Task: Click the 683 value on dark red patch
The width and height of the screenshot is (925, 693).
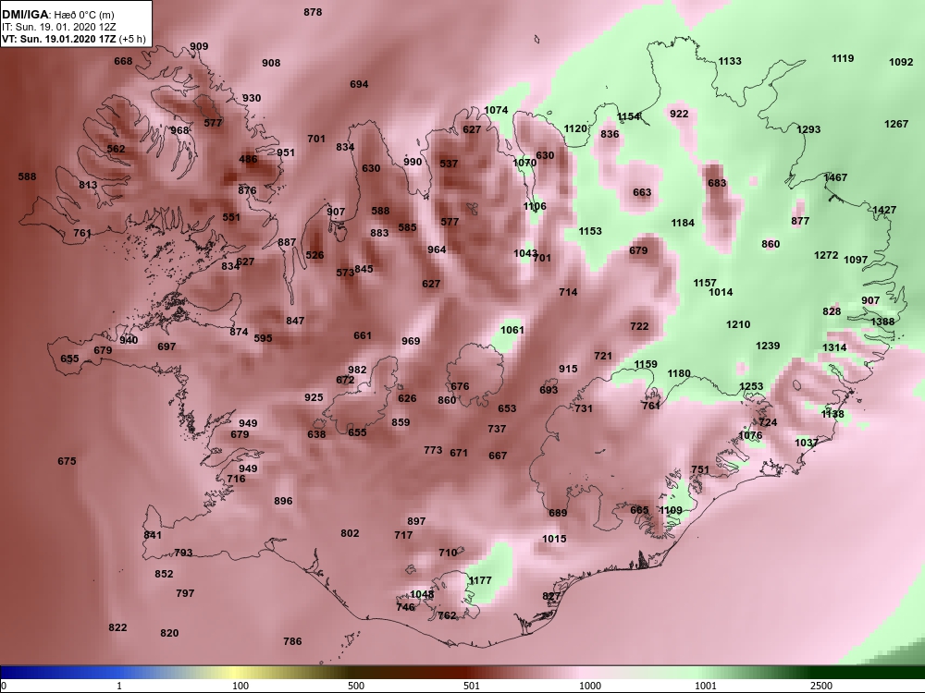Action: pyautogui.click(x=717, y=183)
